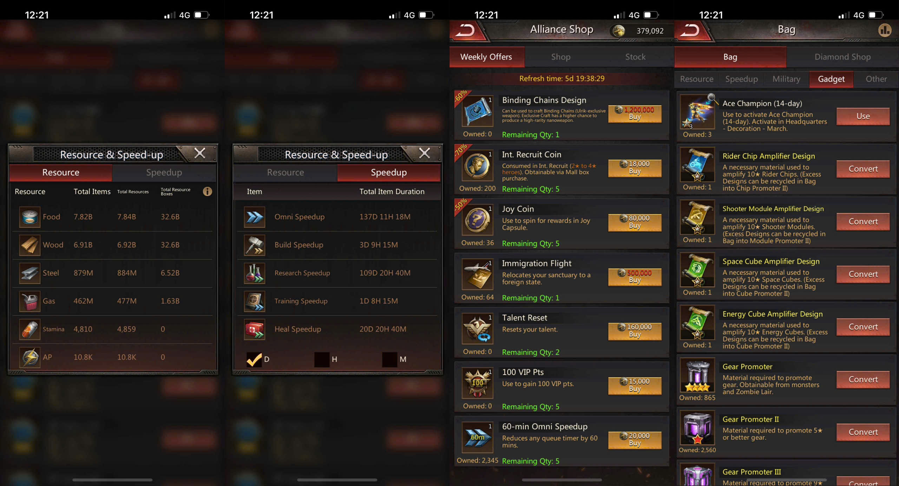Buy the 60-min Omni Speedup
899x486 pixels.
pyautogui.click(x=635, y=440)
